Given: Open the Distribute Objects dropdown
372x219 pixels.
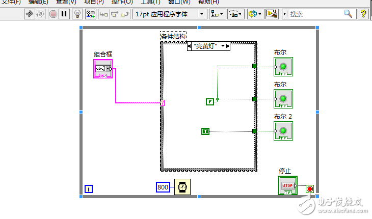Looking at the screenshot, I should (235, 14).
